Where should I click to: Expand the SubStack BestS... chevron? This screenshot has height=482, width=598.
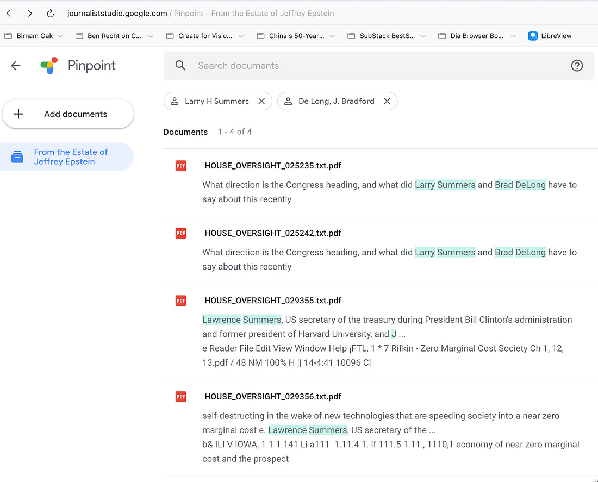click(x=423, y=36)
